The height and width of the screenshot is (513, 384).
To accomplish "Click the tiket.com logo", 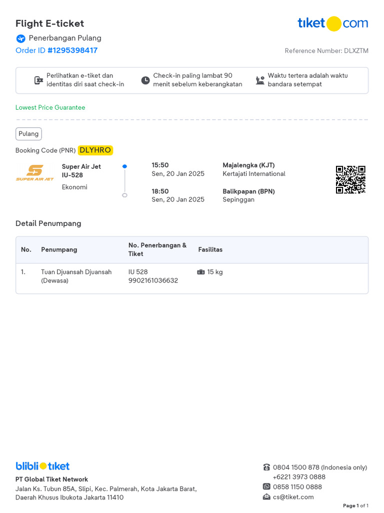I will (332, 23).
